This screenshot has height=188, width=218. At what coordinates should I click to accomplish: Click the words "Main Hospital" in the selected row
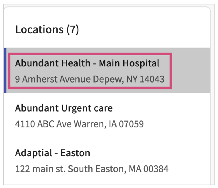[x=129, y=63]
